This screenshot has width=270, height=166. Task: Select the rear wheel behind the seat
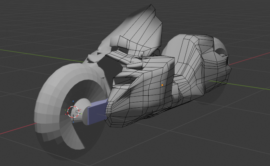[x=218, y=47]
